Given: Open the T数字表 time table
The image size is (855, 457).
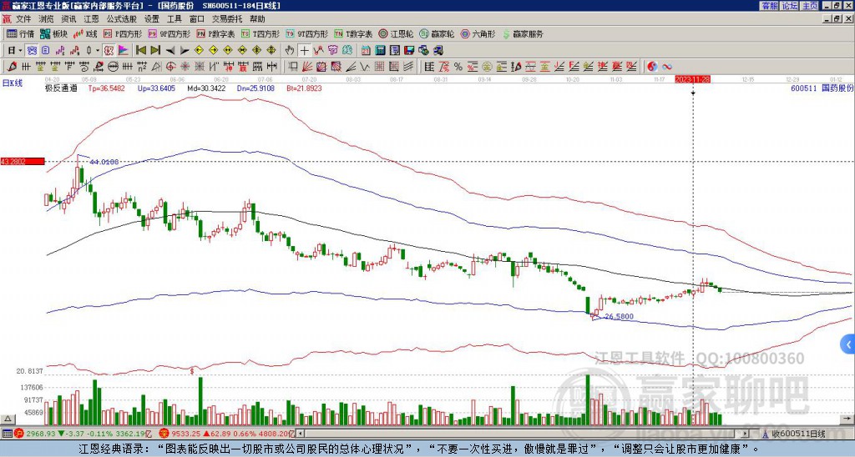Looking at the screenshot, I should pos(353,33).
